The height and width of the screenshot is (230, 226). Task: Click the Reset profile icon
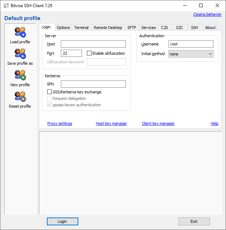pyautogui.click(x=20, y=97)
